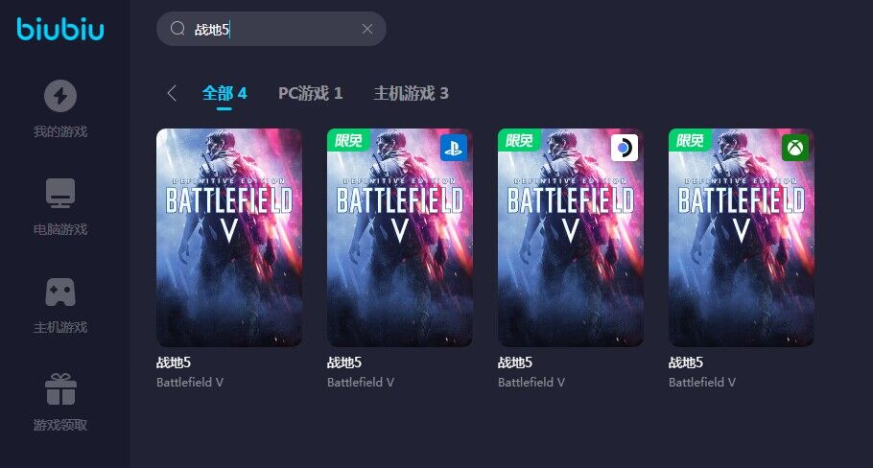Viewport: 873px width, 468px height.
Task: Open the first Battlefield V cover without badge
Action: coord(229,238)
